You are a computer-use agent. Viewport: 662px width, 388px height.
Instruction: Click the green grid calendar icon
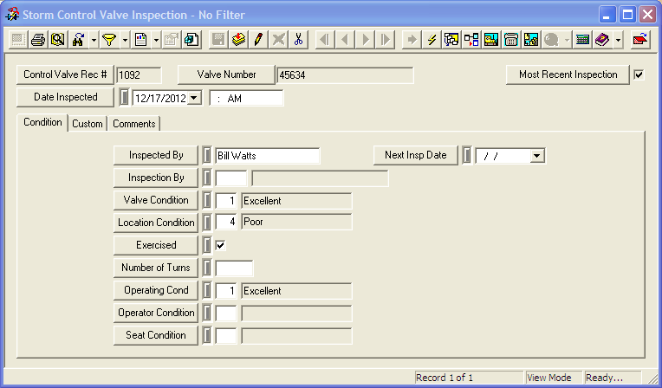[582, 40]
